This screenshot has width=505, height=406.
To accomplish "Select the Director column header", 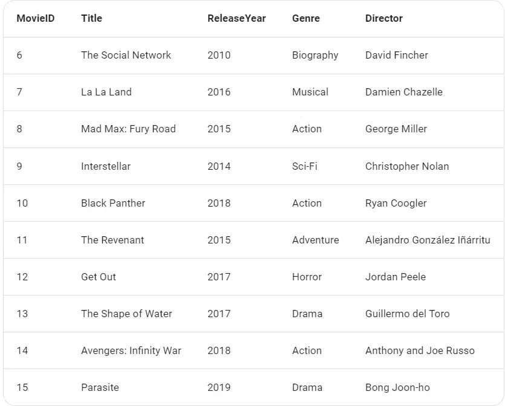I will coord(383,18).
